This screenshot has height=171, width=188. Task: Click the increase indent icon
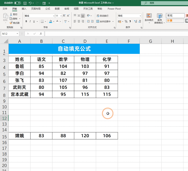(x=92, y=22)
